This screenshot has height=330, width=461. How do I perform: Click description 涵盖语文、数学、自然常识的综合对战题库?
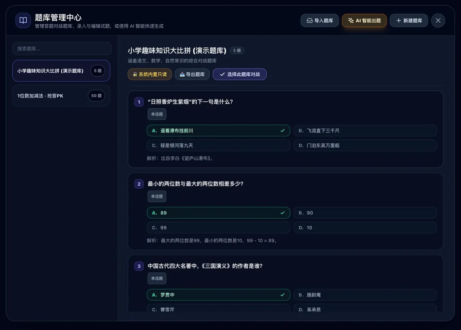(x=172, y=61)
